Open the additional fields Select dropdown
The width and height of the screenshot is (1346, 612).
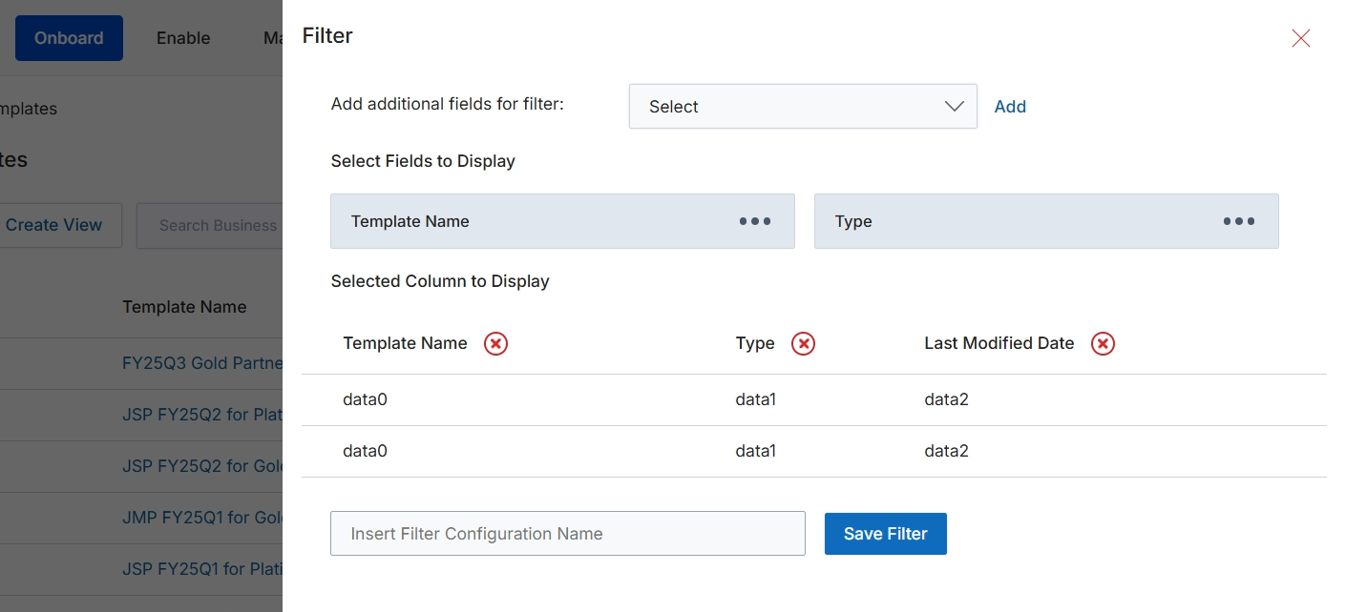[x=803, y=106]
